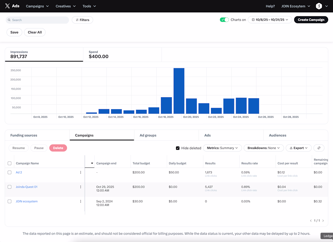Screen dimensions: 333x242
Task: Switch to Ads tab
Action: click(231, 135)
